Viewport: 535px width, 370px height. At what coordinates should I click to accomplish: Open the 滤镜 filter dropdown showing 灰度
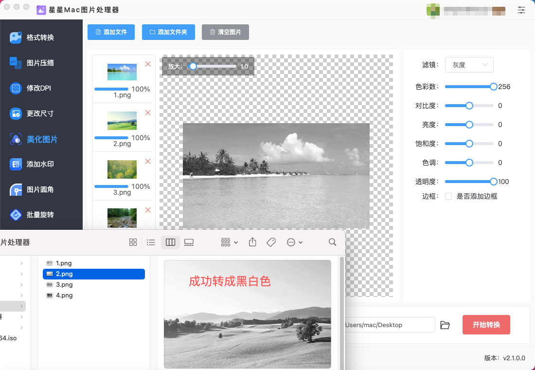[x=469, y=65]
